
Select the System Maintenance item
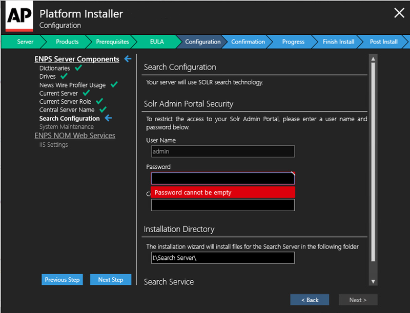tap(67, 127)
